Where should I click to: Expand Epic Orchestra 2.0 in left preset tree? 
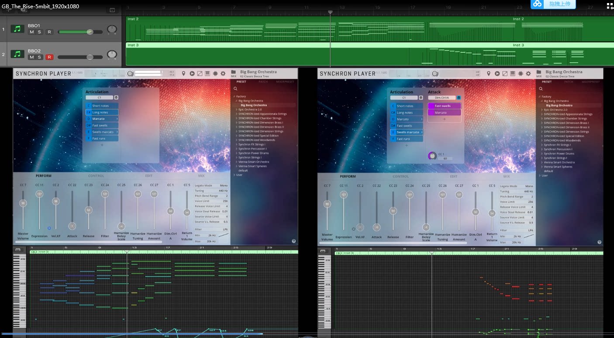237,109
